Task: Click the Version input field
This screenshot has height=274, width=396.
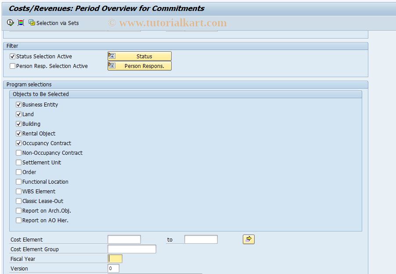Action: coord(113,268)
